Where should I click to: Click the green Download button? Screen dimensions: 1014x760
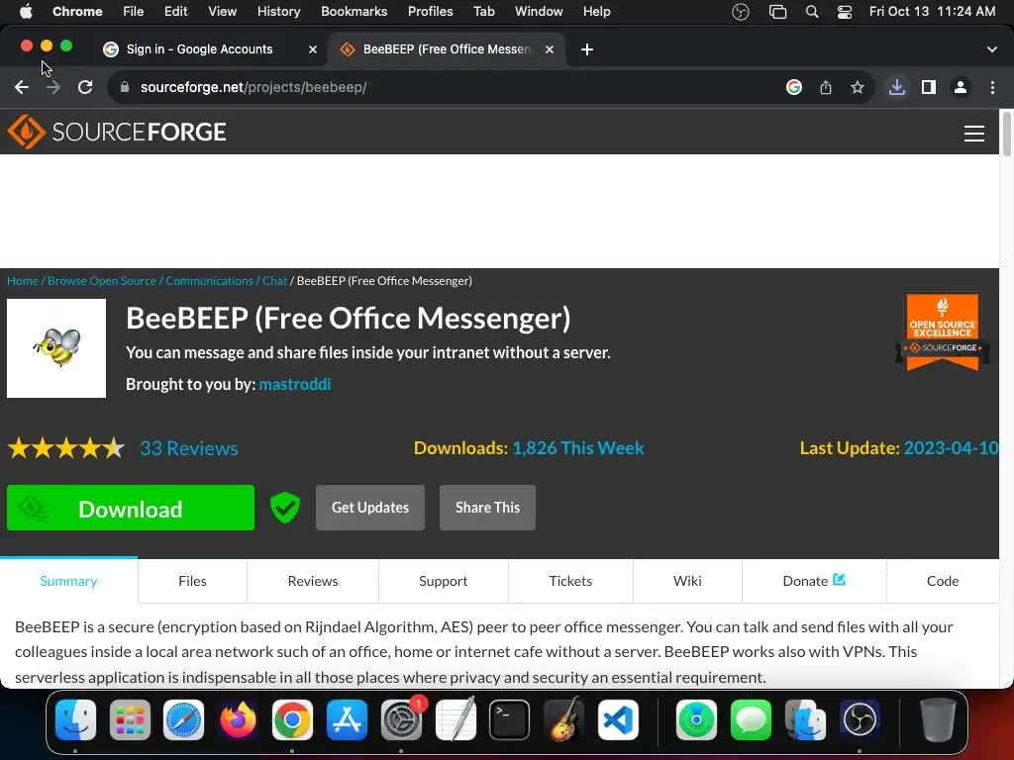[x=131, y=508]
